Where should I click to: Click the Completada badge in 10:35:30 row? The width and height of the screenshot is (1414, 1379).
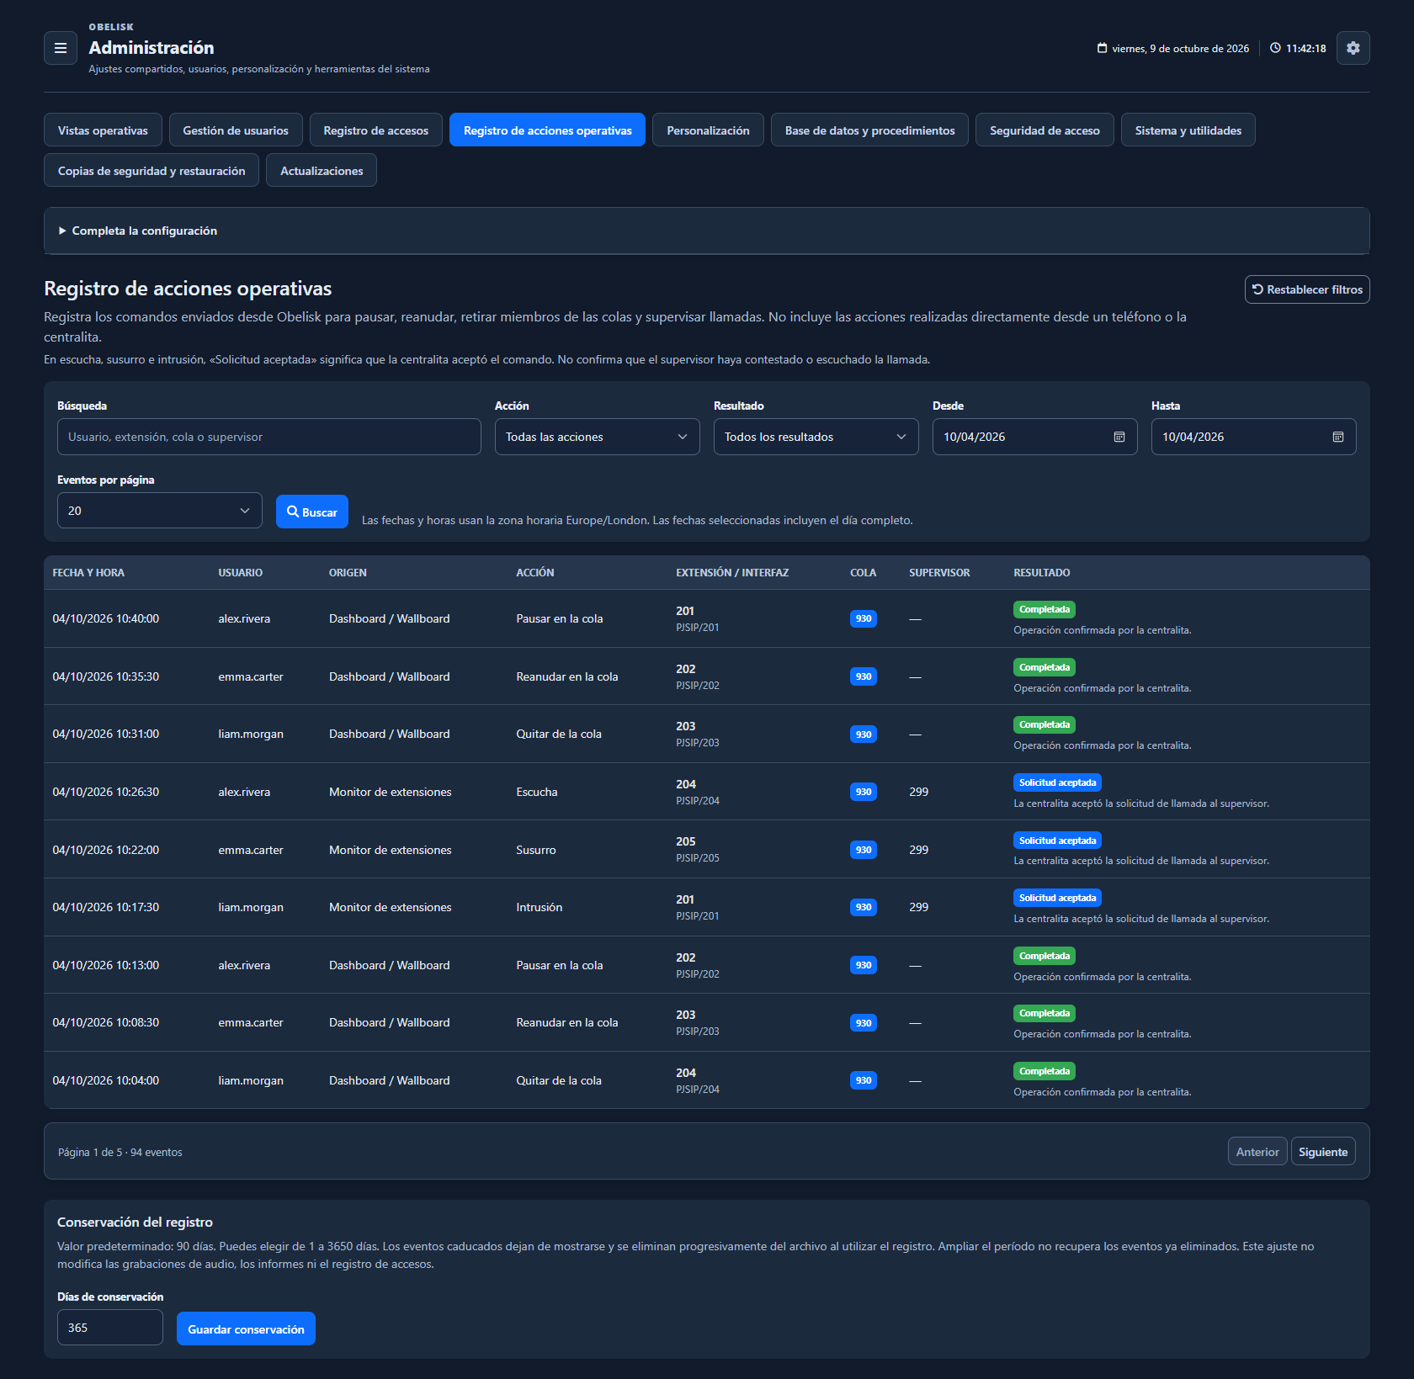click(1045, 667)
